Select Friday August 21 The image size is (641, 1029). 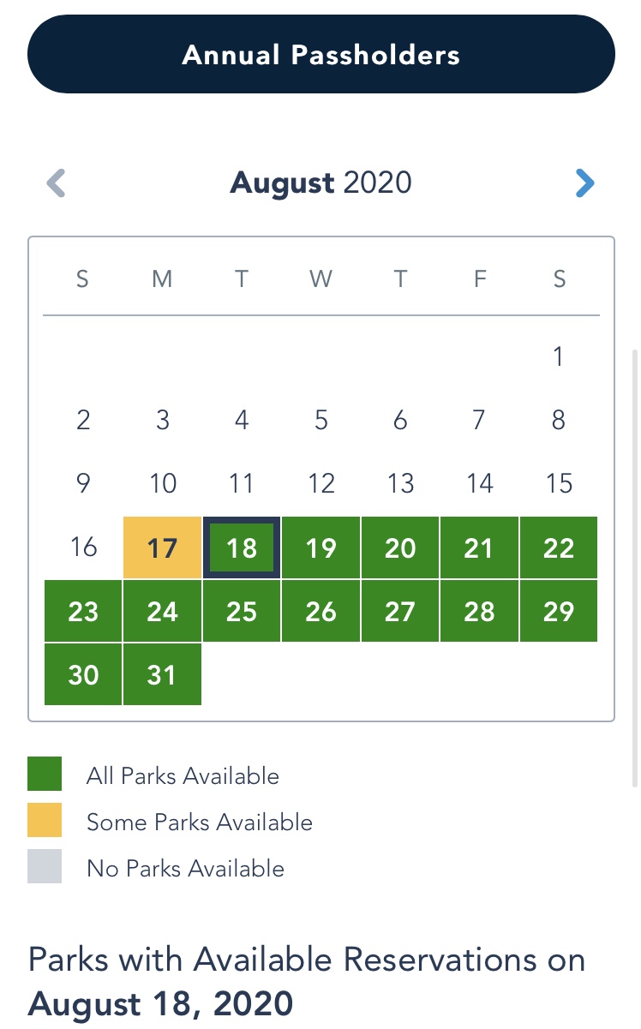(x=479, y=547)
